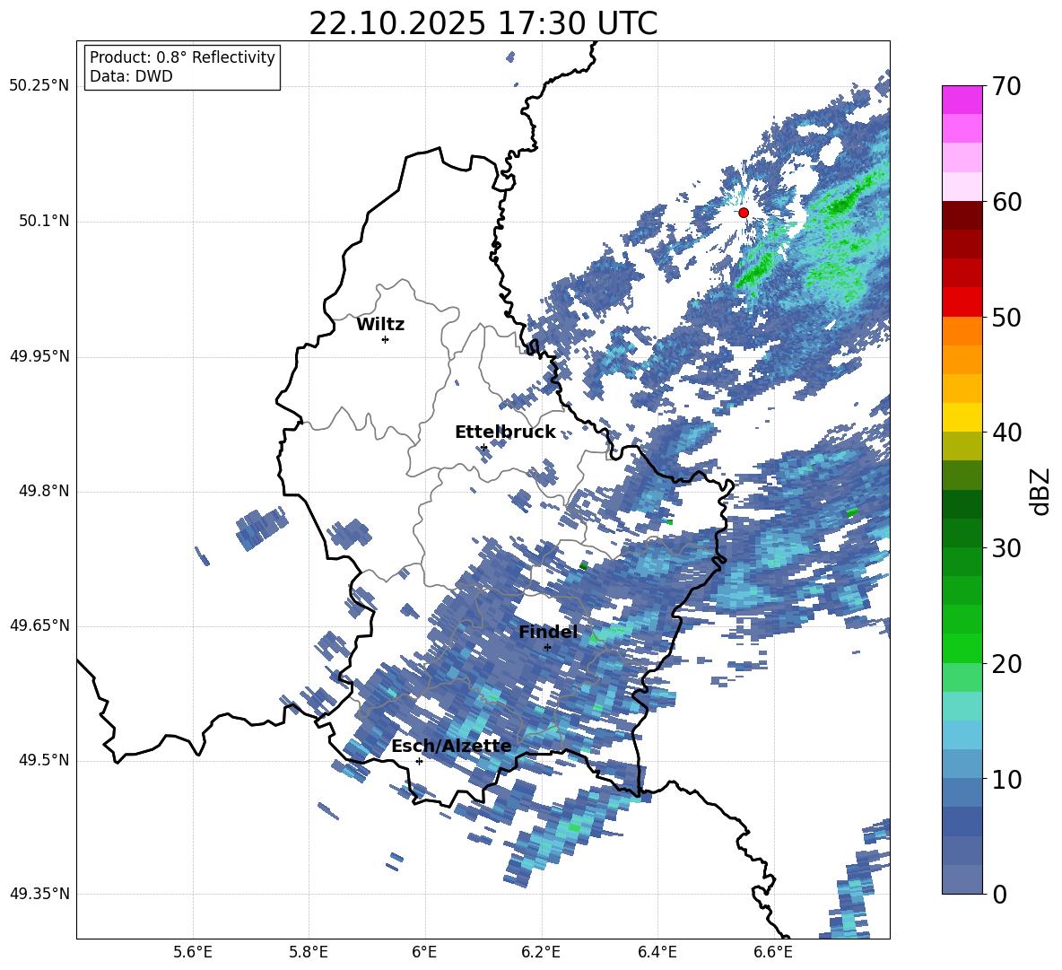Click the Ettelbruck cross marker
Image resolution: width=1062 pixels, height=970 pixels.
483,447
